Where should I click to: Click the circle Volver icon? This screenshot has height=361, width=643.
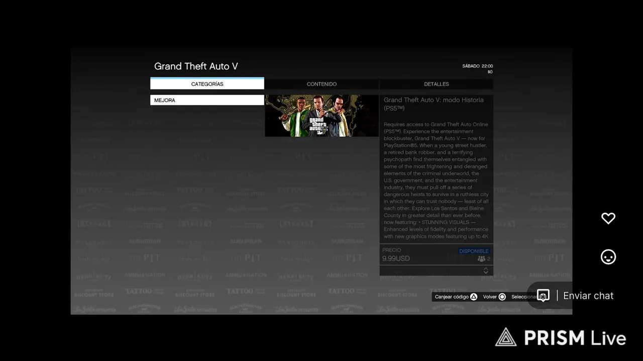pos(502,297)
